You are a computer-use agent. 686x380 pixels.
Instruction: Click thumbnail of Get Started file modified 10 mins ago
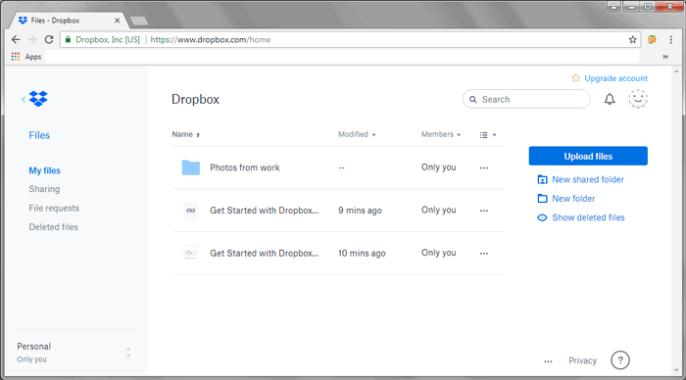191,254
